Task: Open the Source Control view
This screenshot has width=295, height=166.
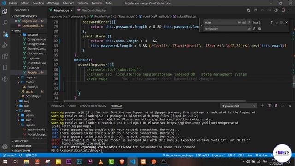Action: click(x=5, y=34)
